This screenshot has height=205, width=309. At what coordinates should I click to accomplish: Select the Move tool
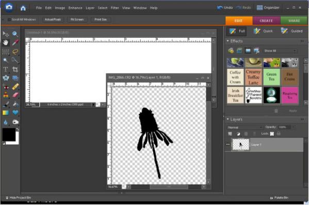pyautogui.click(x=6, y=34)
